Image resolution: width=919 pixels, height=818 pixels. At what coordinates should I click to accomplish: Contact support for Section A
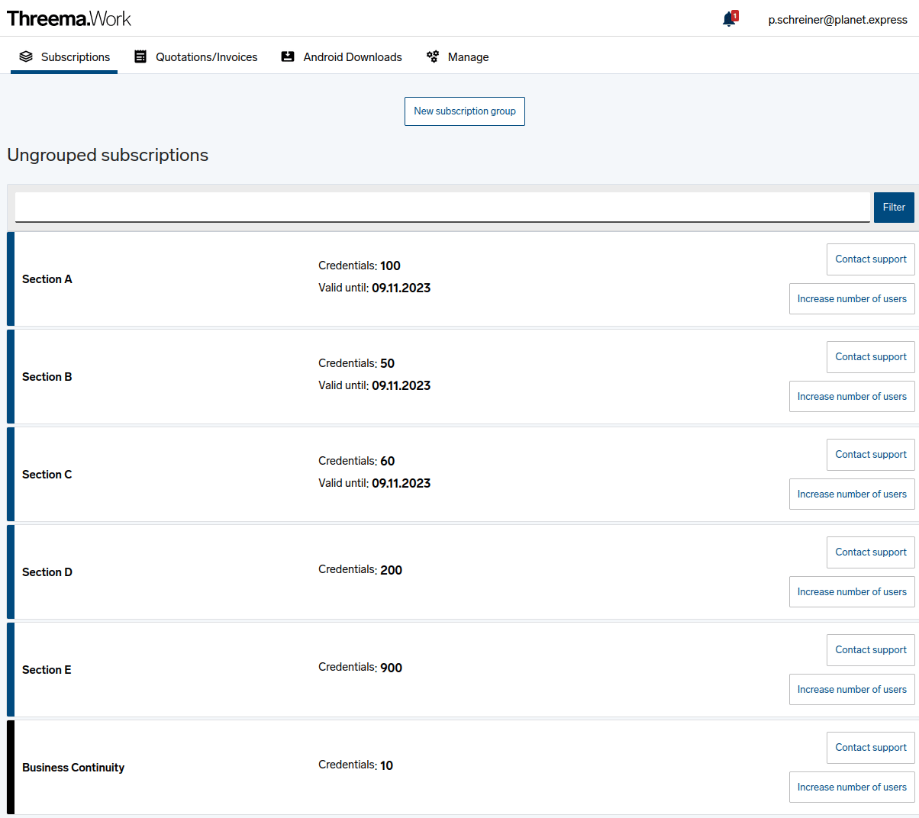tap(871, 259)
